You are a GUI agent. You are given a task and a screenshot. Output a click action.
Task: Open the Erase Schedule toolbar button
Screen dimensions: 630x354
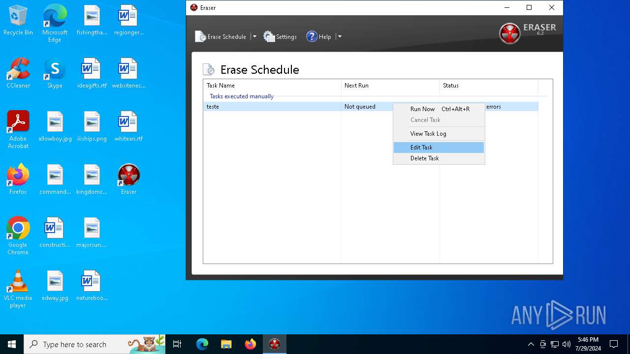point(220,36)
